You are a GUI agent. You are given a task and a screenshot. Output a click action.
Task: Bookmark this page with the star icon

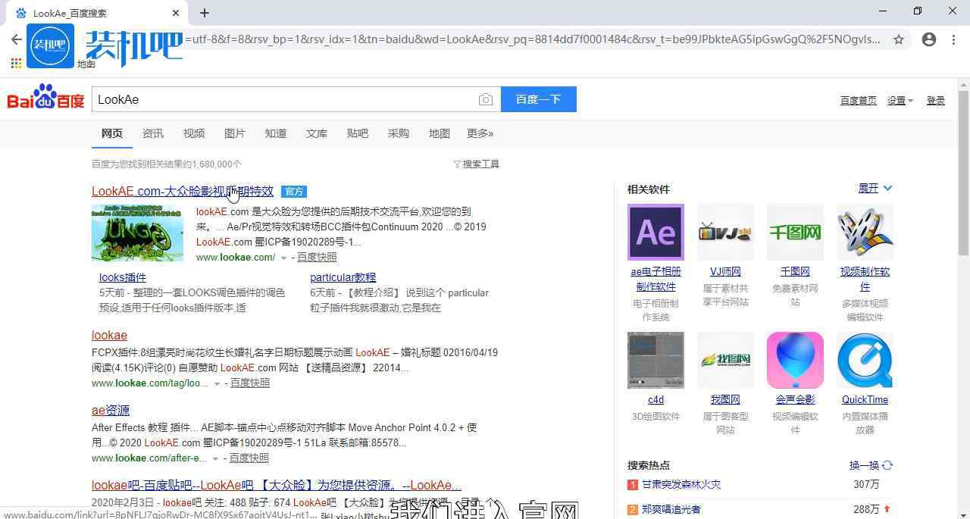coord(899,39)
